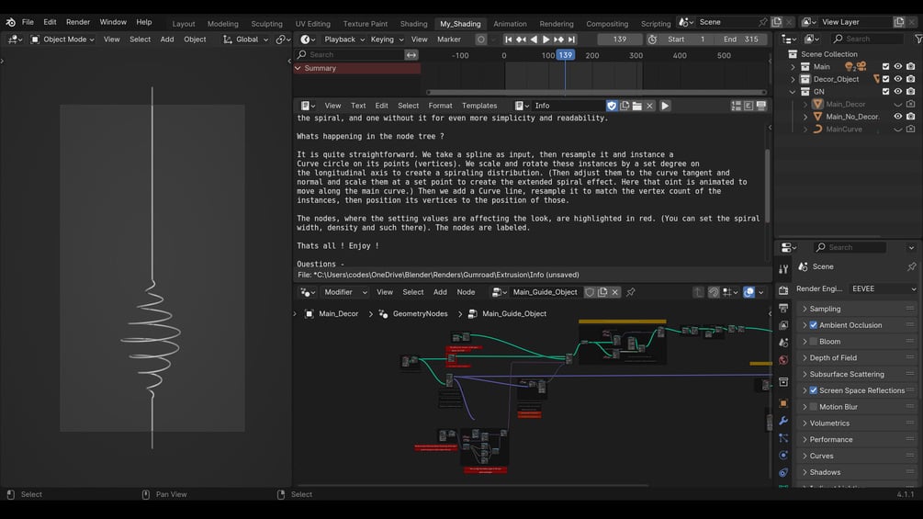Enable the Bloom checkbox
Screen dimensions: 923x519
(x=814, y=342)
